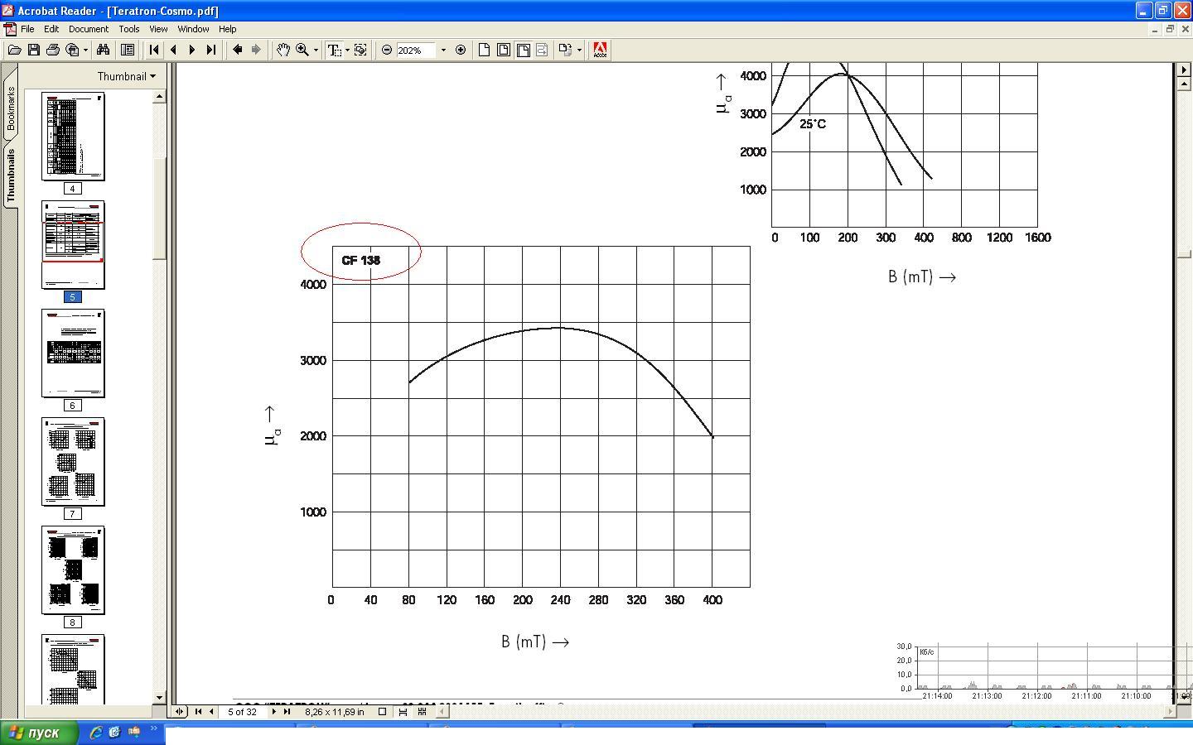Click the Save a copy icon
This screenshot has width=1193, height=745.
click(x=34, y=50)
